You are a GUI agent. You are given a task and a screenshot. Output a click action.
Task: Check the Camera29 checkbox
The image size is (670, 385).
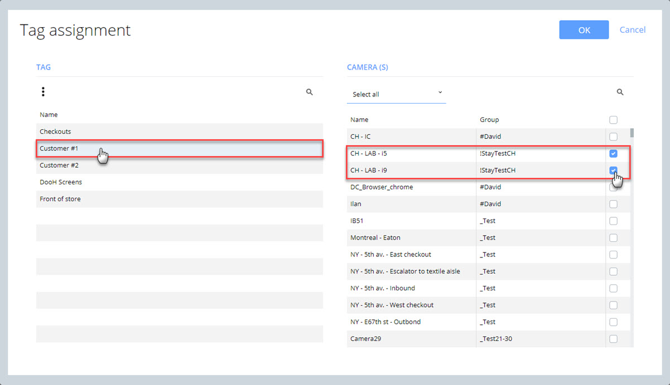coord(614,339)
